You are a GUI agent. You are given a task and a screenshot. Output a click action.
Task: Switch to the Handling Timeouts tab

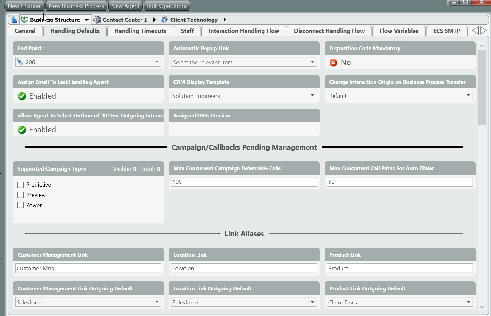point(140,31)
